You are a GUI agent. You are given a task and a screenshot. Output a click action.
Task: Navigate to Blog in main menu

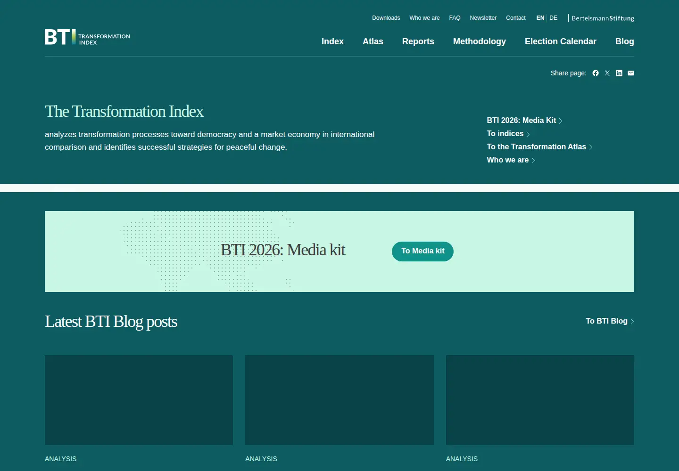point(625,41)
